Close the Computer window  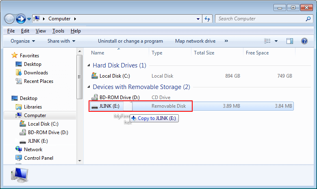tap(307, 8)
